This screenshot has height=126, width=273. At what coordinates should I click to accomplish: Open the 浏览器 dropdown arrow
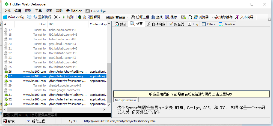[212, 17]
